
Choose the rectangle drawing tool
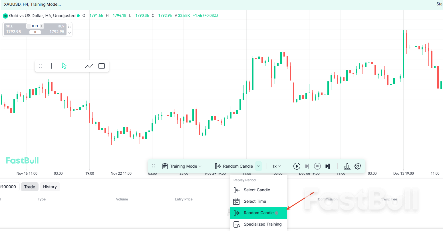coord(101,66)
